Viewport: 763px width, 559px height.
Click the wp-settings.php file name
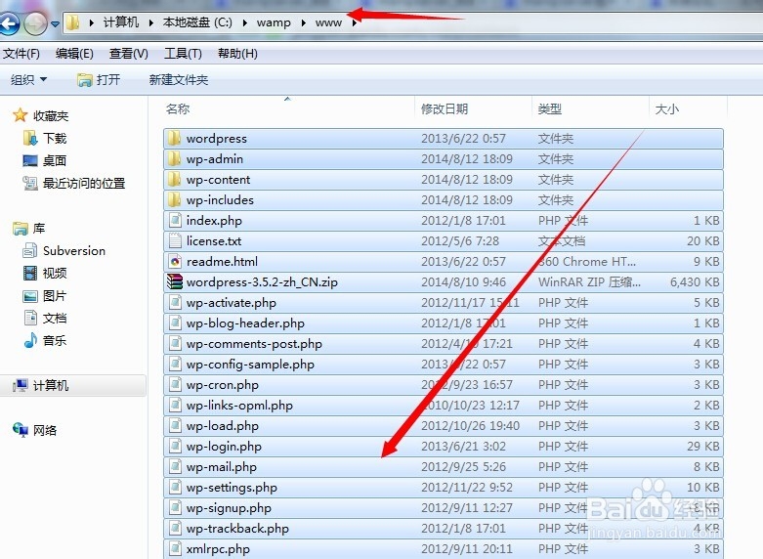(x=232, y=488)
